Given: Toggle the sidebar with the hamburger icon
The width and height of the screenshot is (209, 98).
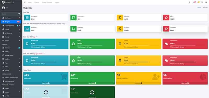Looking at the screenshot, I should tap(25, 2).
